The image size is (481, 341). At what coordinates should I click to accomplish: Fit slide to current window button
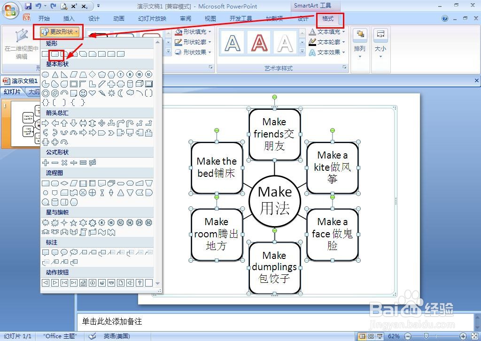[474, 336]
